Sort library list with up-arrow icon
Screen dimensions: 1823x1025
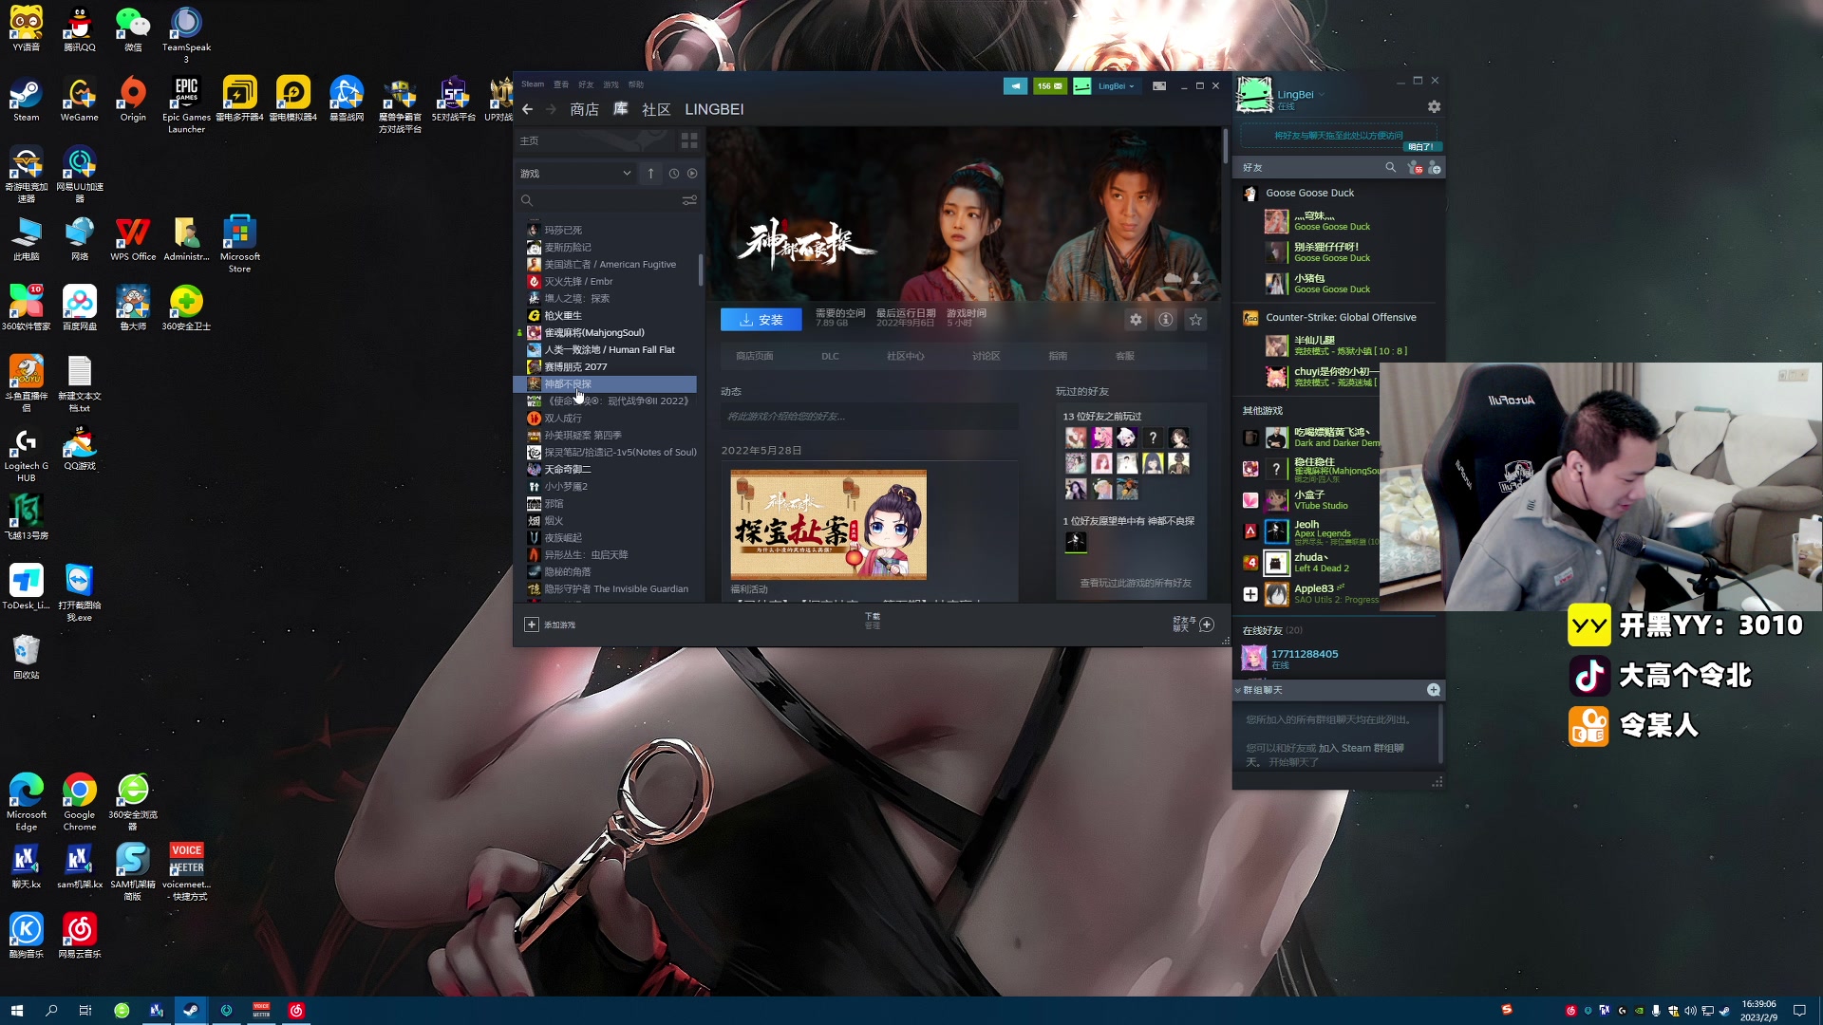[650, 174]
